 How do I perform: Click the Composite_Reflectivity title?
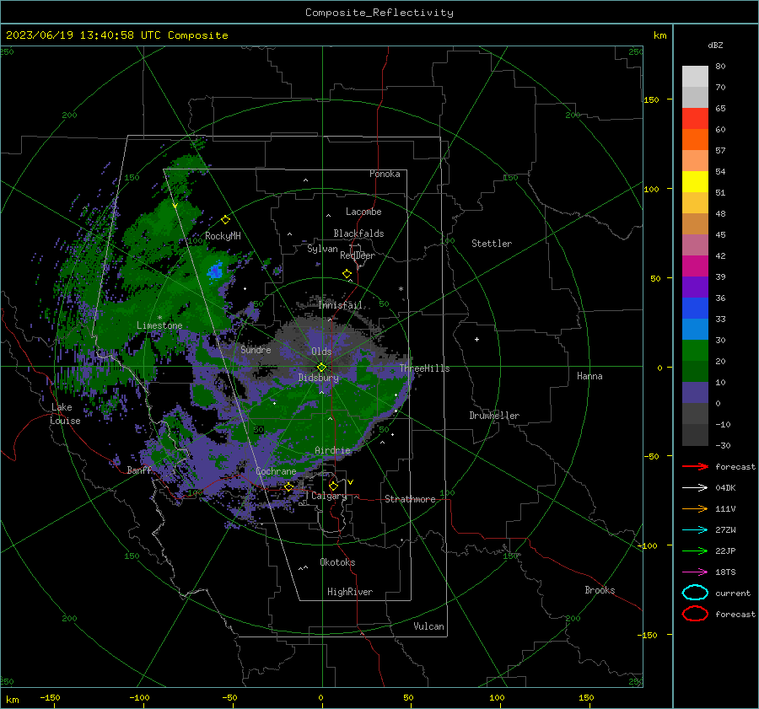pos(379,13)
